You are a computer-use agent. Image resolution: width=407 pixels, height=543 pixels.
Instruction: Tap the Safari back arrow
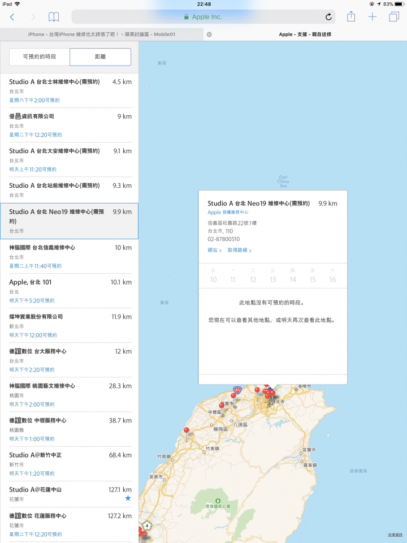pyautogui.click(x=12, y=17)
